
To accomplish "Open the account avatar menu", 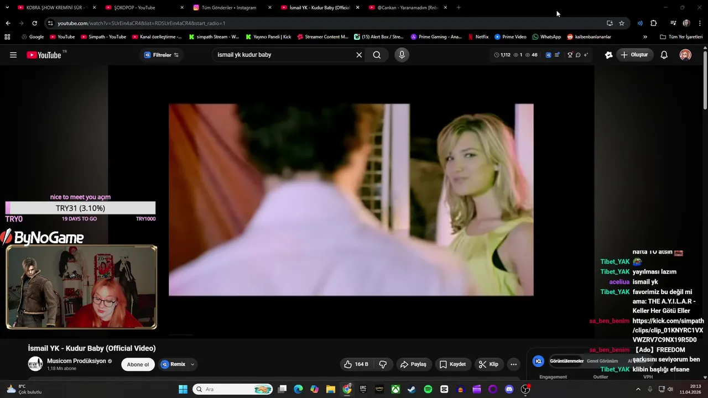I will pyautogui.click(x=685, y=55).
